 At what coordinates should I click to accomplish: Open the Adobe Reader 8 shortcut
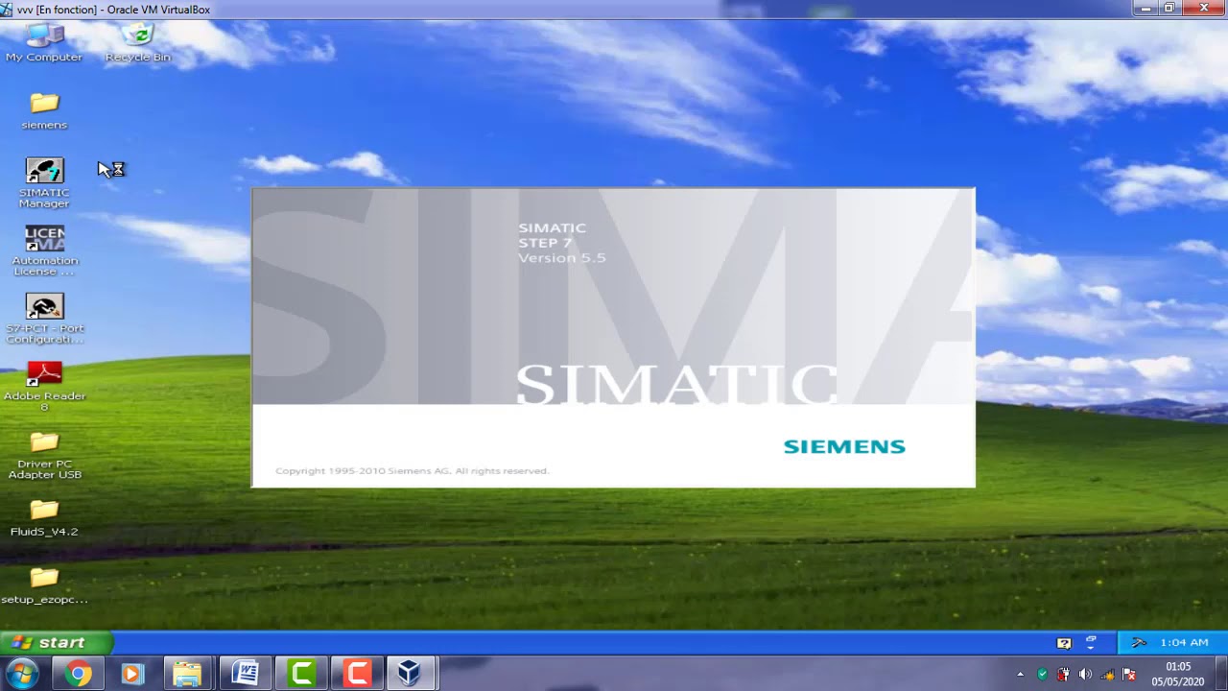(x=44, y=386)
